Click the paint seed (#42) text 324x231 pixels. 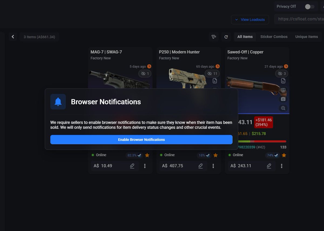pos(261,147)
